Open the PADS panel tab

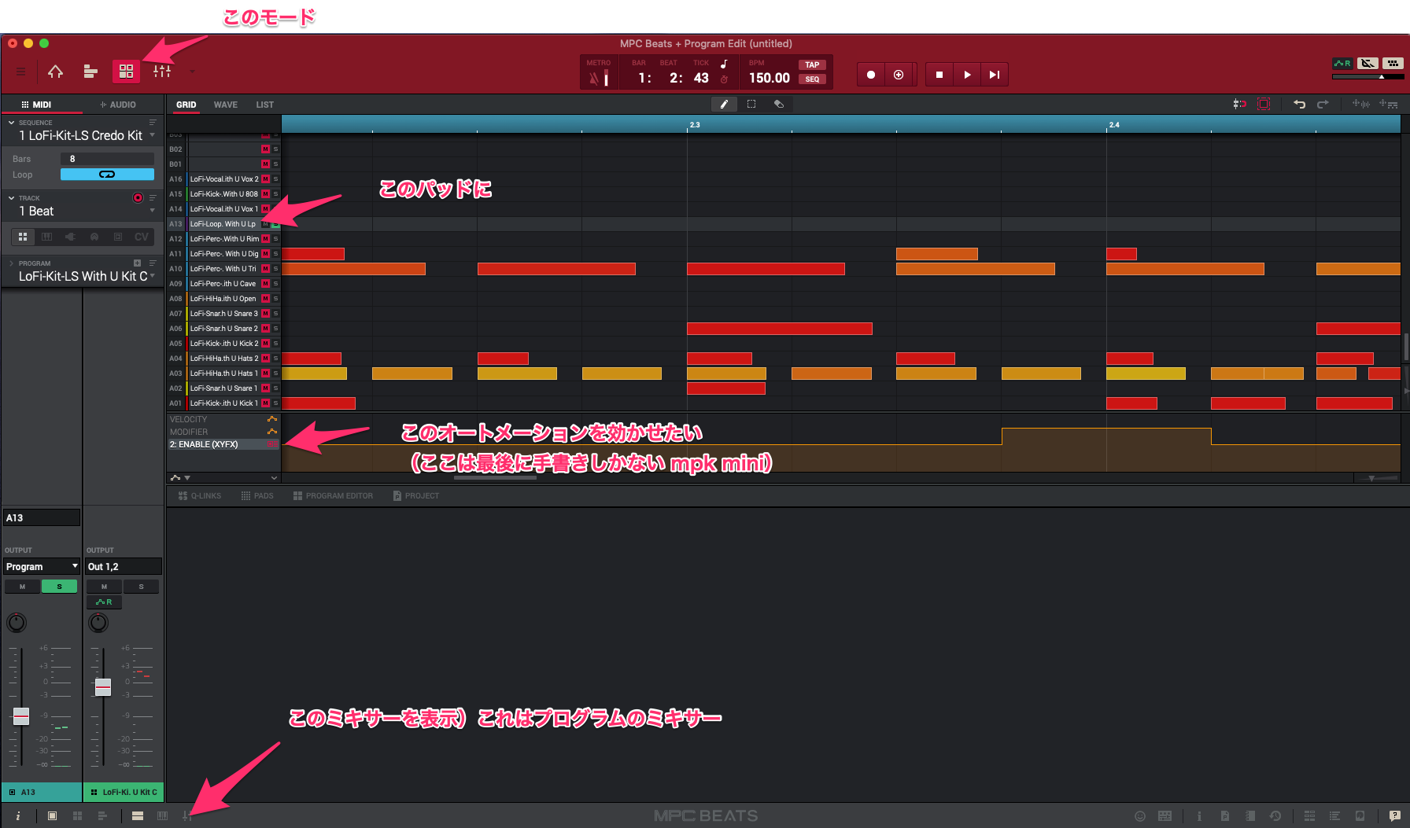pos(257,495)
